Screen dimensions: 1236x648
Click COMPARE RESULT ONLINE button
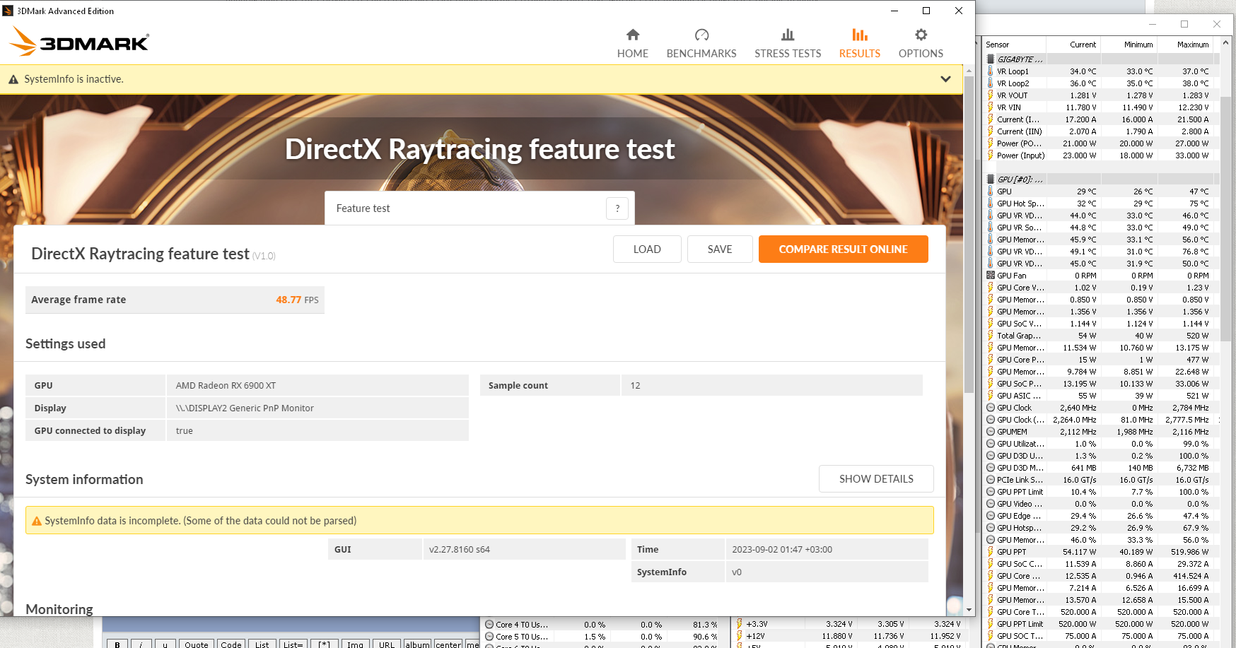[844, 249]
